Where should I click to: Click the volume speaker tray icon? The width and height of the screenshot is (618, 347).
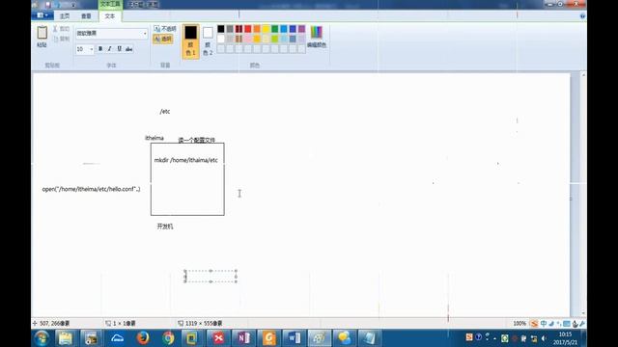[544, 338]
